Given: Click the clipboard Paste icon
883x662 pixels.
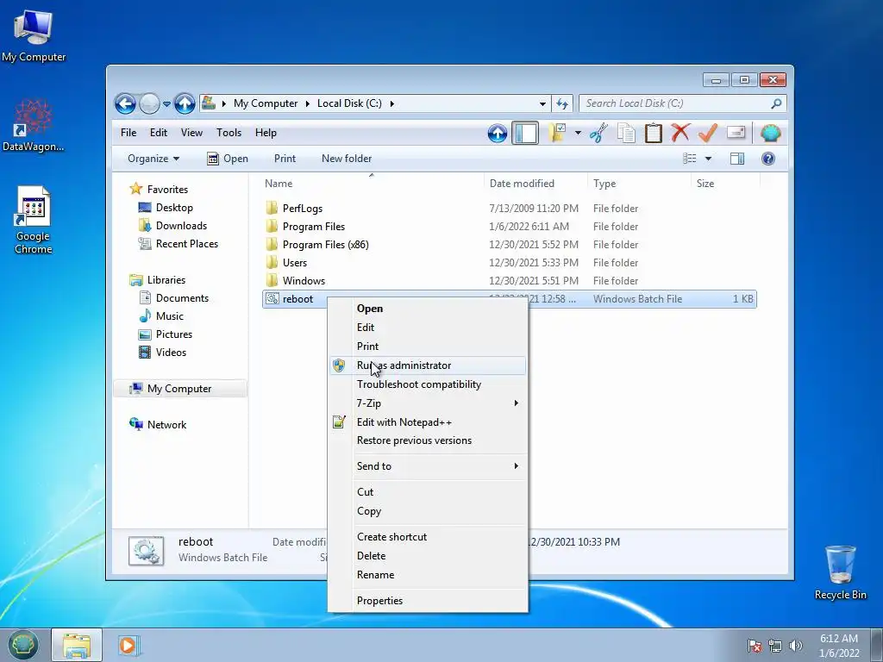Looking at the screenshot, I should pos(653,134).
